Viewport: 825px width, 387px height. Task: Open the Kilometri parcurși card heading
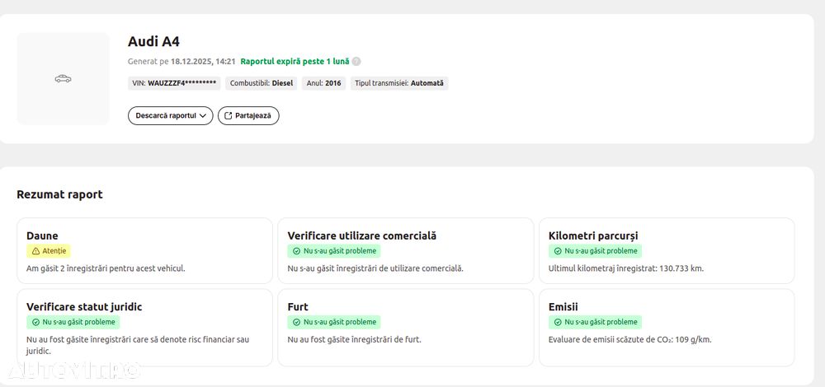(592, 235)
